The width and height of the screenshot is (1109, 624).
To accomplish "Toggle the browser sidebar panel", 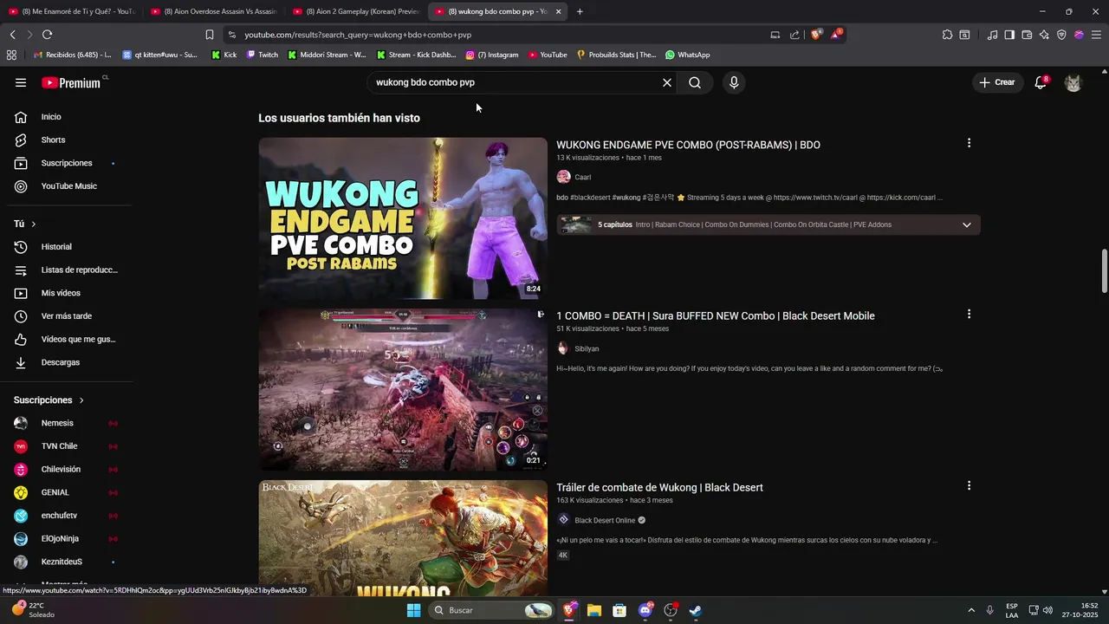I will pyautogui.click(x=1009, y=35).
